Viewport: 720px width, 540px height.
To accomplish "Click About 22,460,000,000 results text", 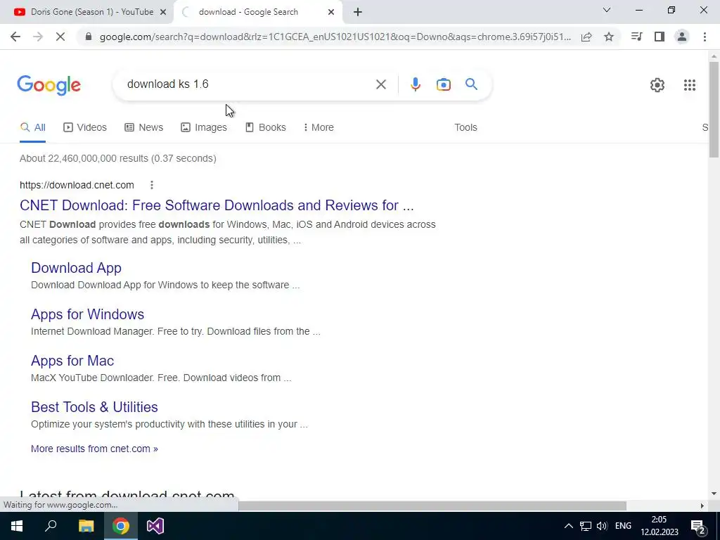I will pos(118,158).
